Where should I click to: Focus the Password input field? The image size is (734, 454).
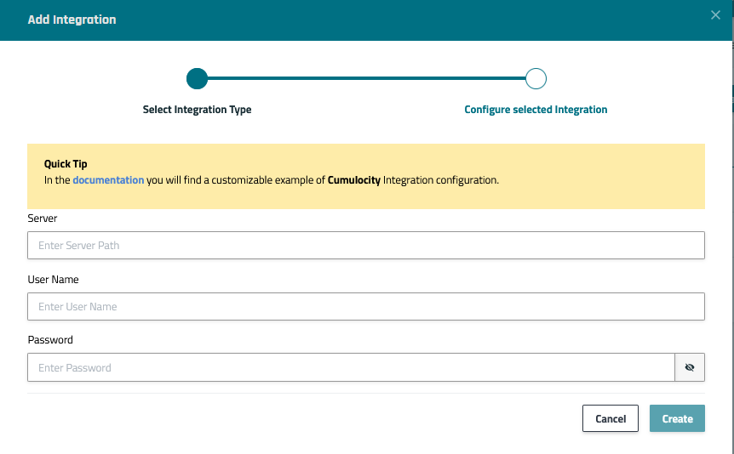point(351,368)
